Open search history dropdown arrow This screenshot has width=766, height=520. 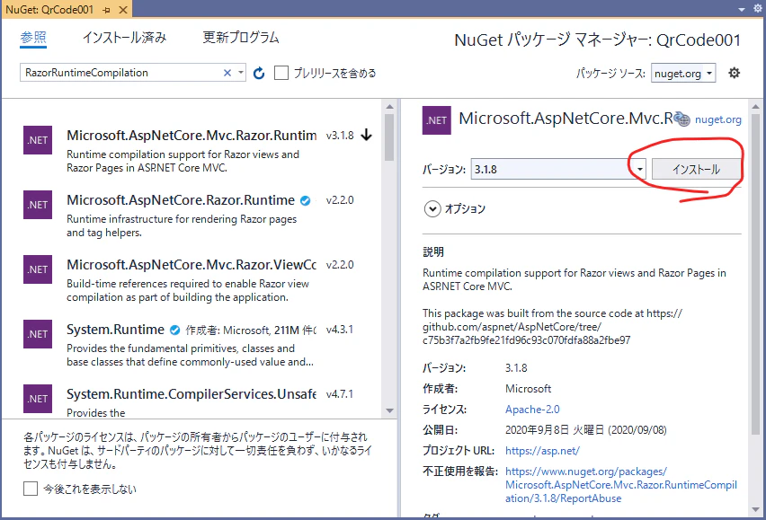coord(240,73)
